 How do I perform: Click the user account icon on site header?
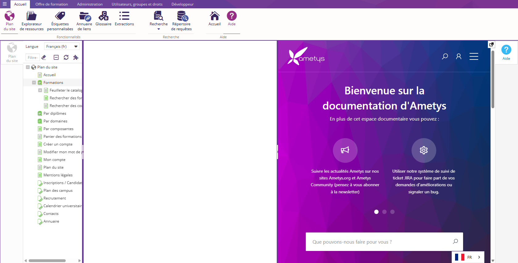(x=459, y=56)
